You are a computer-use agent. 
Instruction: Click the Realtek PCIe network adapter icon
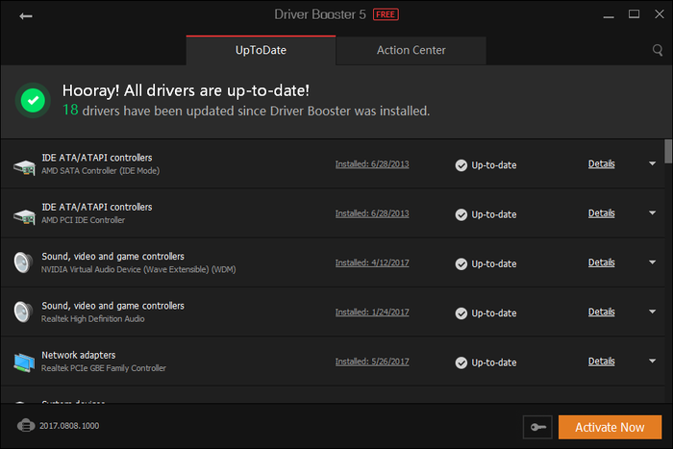pos(24,362)
